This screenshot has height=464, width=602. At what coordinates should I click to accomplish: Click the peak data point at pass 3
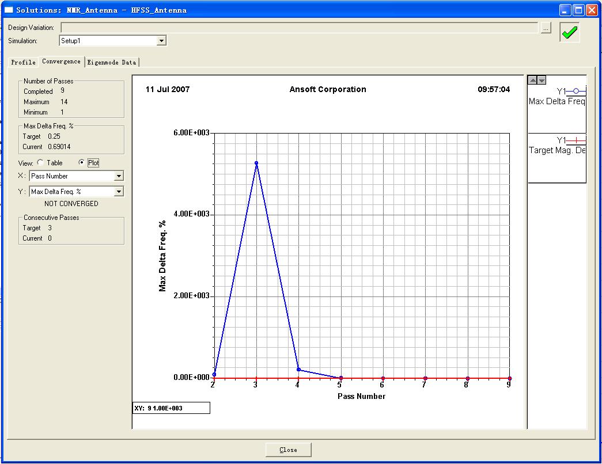[x=256, y=163]
